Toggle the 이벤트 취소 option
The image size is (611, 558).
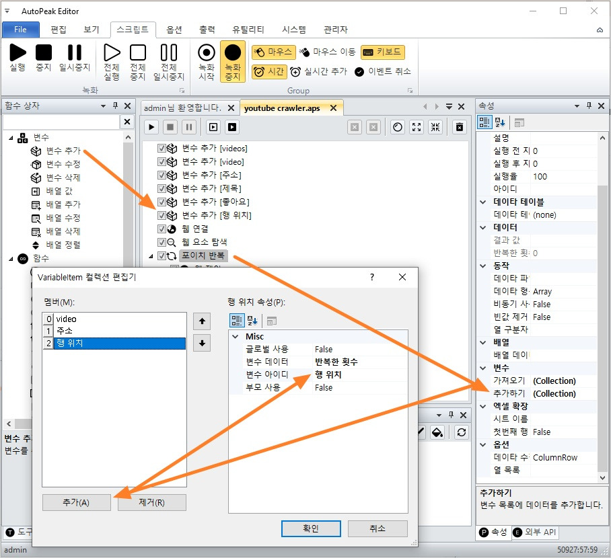click(x=383, y=72)
